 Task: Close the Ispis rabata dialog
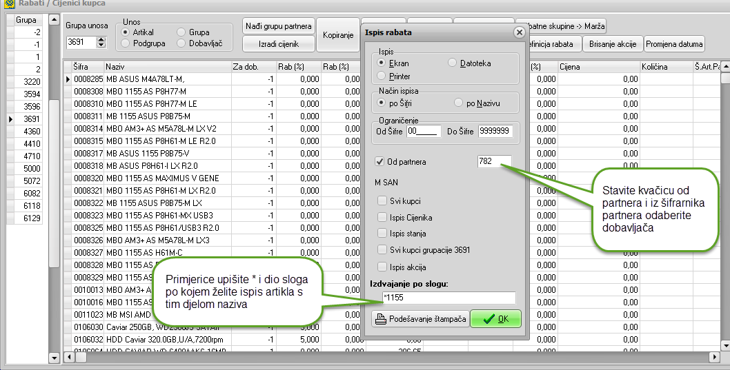[x=519, y=32]
